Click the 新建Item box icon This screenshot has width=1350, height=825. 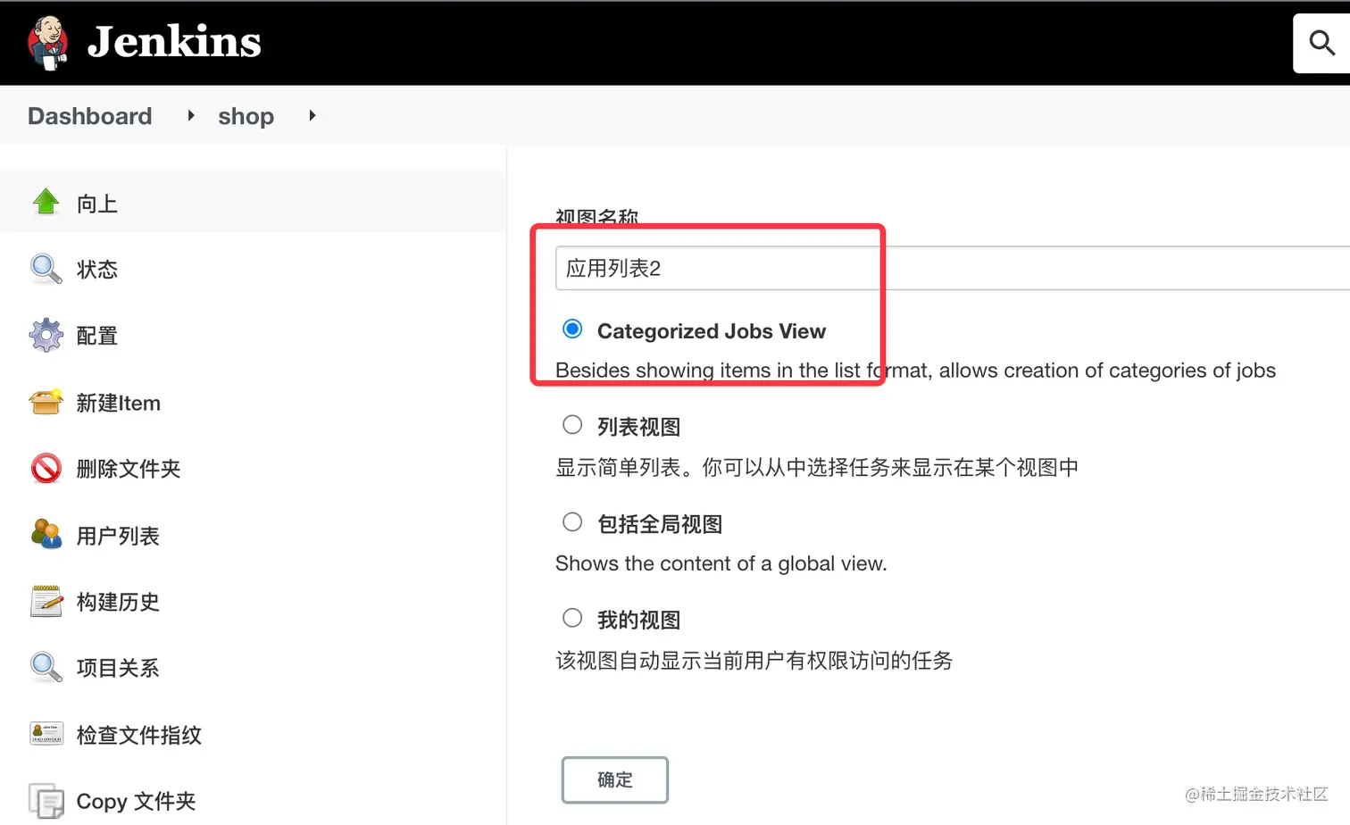pos(46,402)
